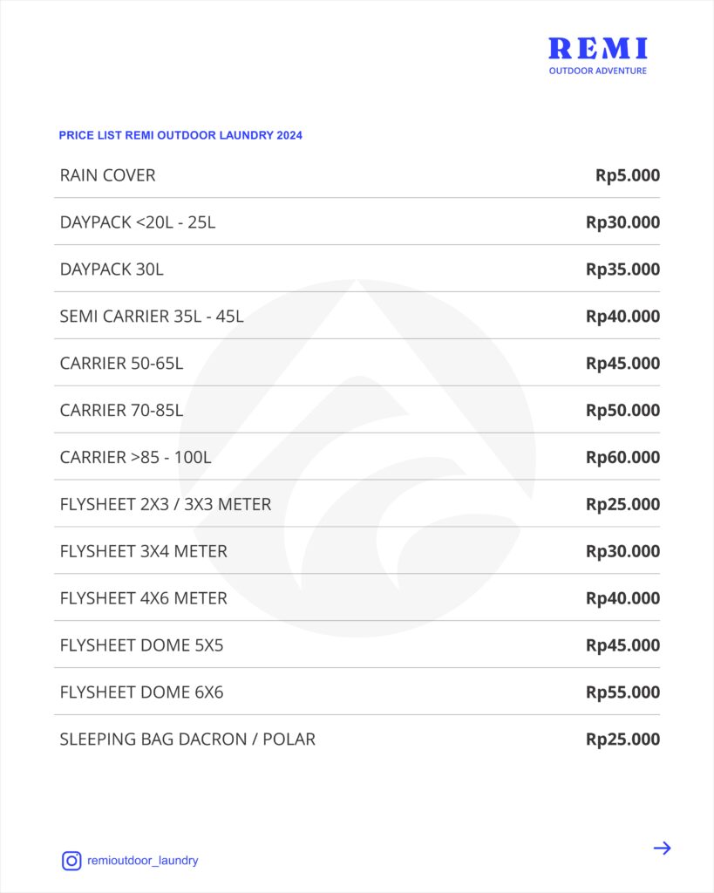714x893 pixels.
Task: Click the CARRIER 50-65L row
Action: click(x=357, y=363)
